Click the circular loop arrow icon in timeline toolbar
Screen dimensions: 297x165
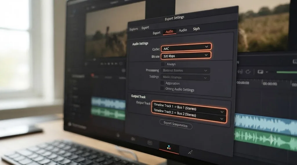248,72
